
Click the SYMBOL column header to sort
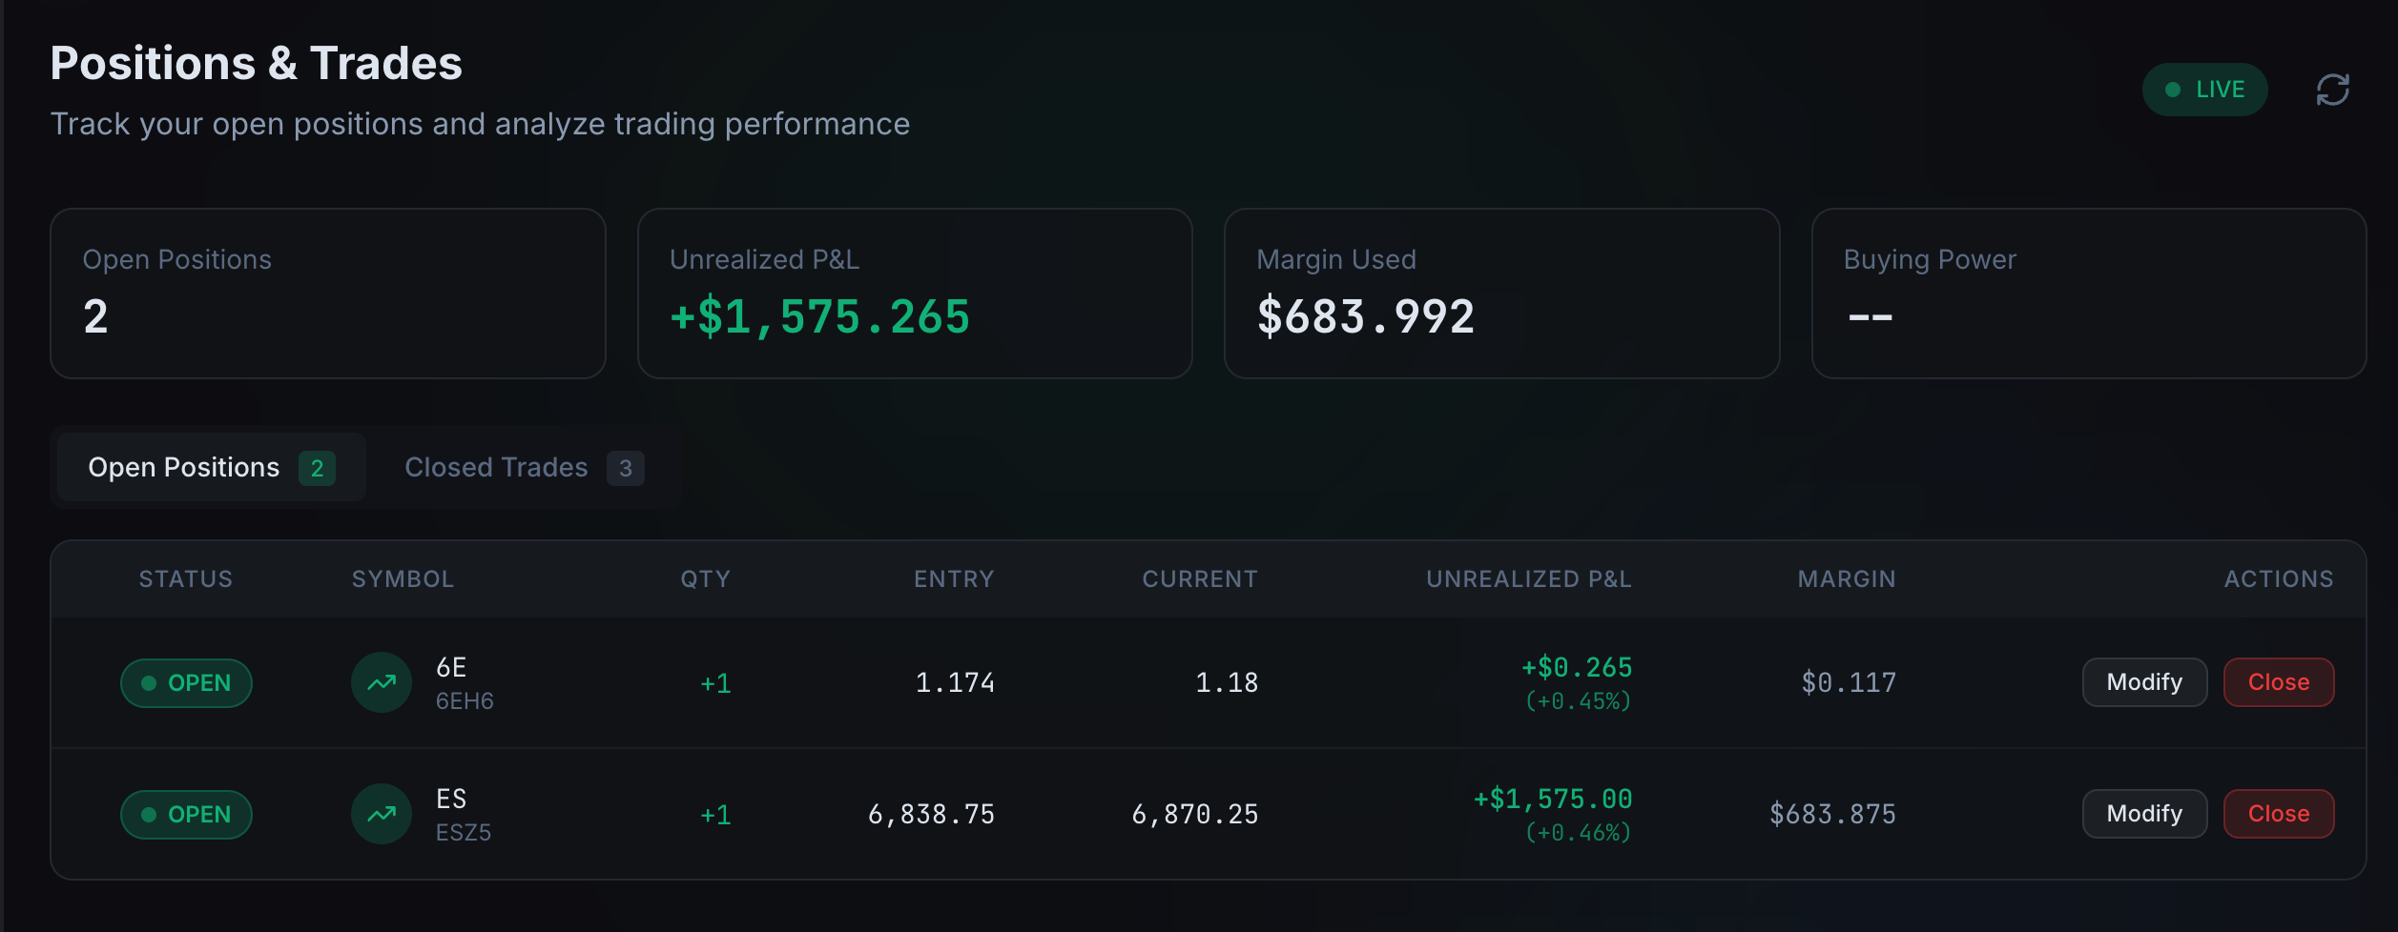pyautogui.click(x=402, y=578)
